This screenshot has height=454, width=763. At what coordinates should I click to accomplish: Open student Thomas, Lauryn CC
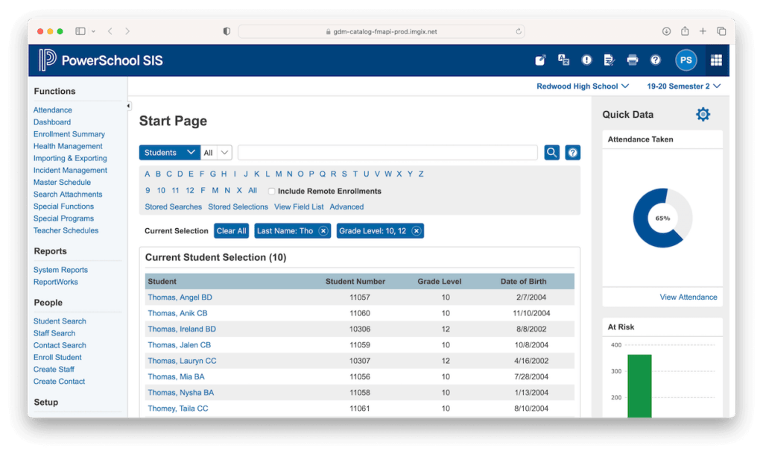tap(182, 361)
